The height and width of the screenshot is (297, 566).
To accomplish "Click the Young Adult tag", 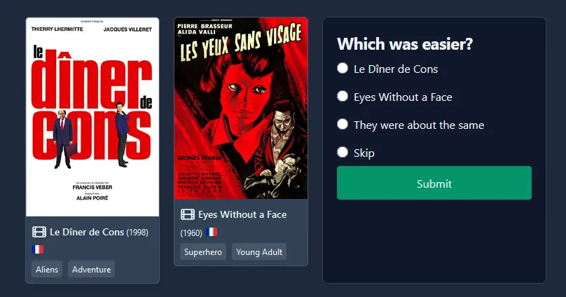I will click(x=259, y=251).
